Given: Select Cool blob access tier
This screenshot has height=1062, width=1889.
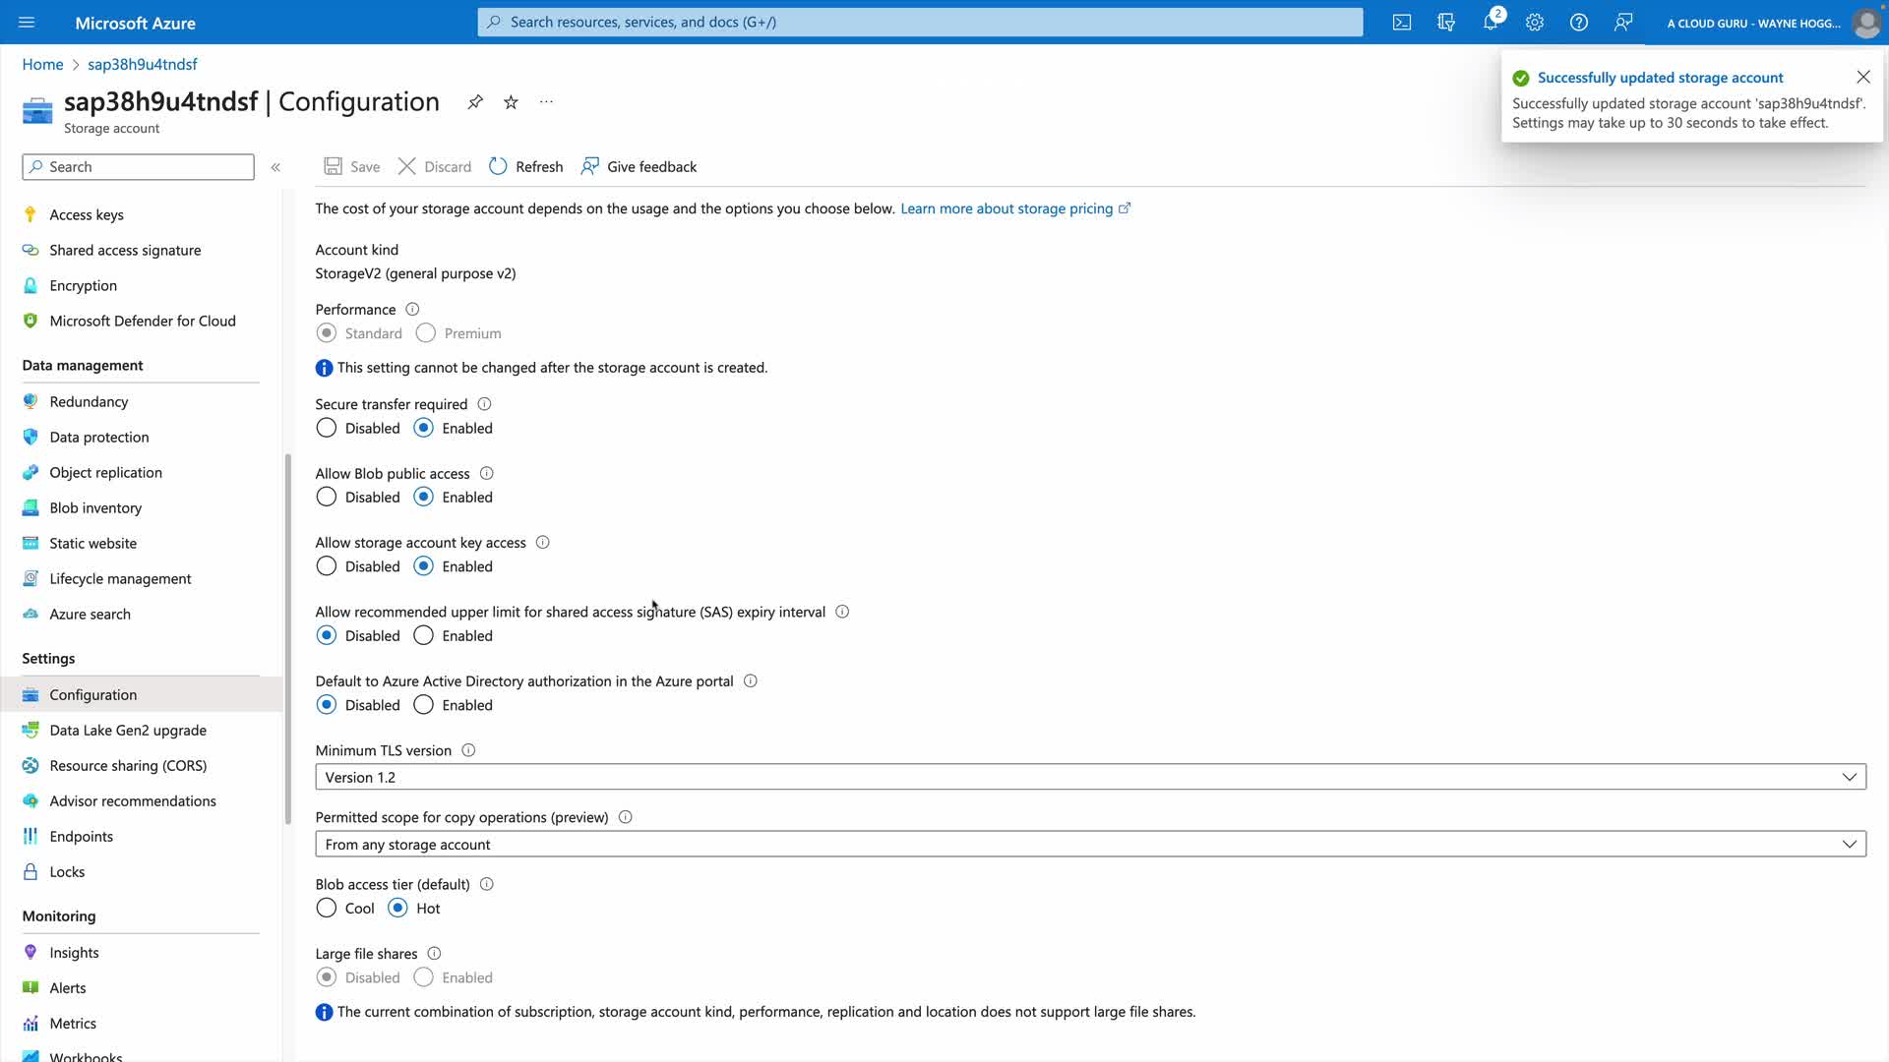Looking at the screenshot, I should pos(327,909).
